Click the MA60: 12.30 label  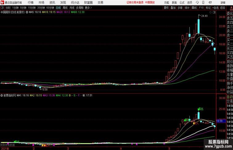click(78, 12)
